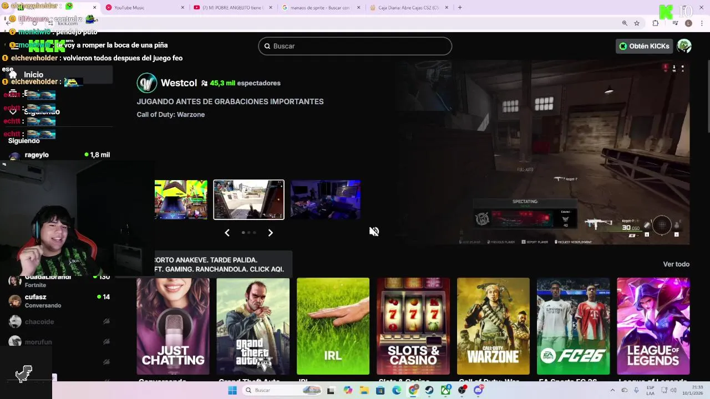The image size is (710, 399).
Task: Select the third carousel thumbnail with blue room
Action: click(x=326, y=199)
